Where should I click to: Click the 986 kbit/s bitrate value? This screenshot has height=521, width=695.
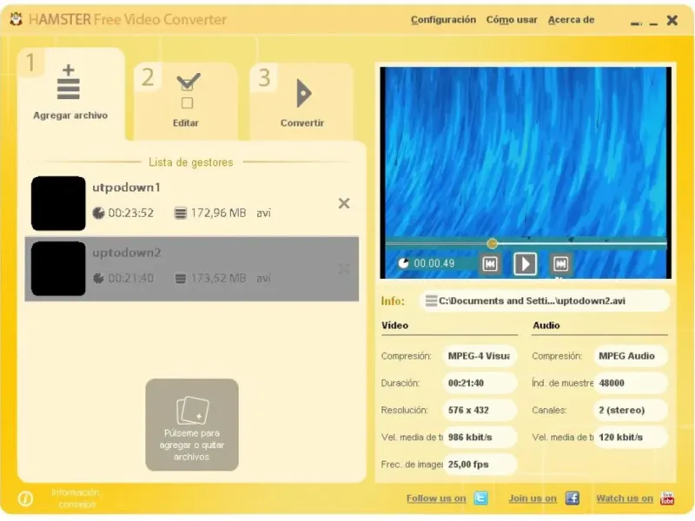click(x=480, y=438)
